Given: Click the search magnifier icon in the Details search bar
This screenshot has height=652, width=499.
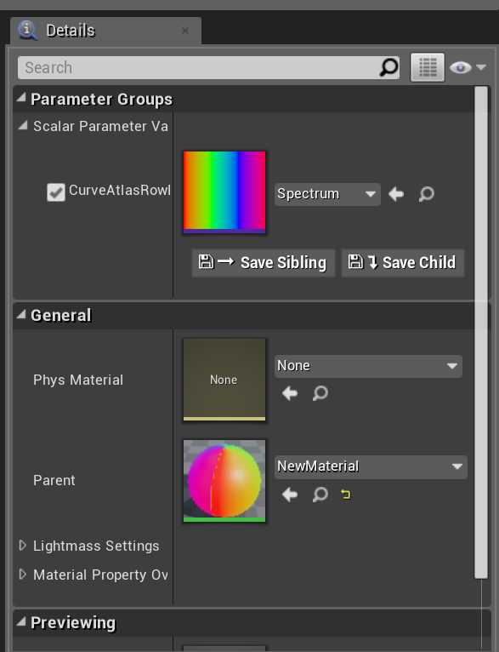Looking at the screenshot, I should point(388,67).
